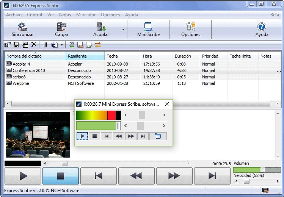This screenshot has width=284, height=197.
Task: Open the Marcador menu
Action: 86,15
